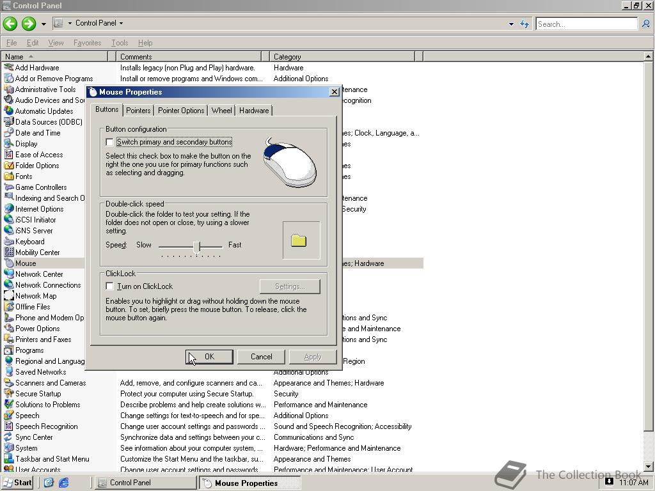Screen dimensions: 655x491
Task: Switch to the Pointers tab
Action: pos(138,110)
